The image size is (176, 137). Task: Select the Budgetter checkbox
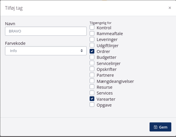92,57
